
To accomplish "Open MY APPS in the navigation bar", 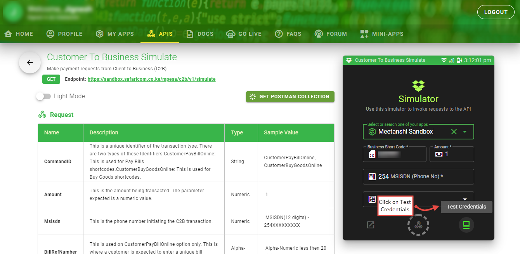I will (115, 34).
